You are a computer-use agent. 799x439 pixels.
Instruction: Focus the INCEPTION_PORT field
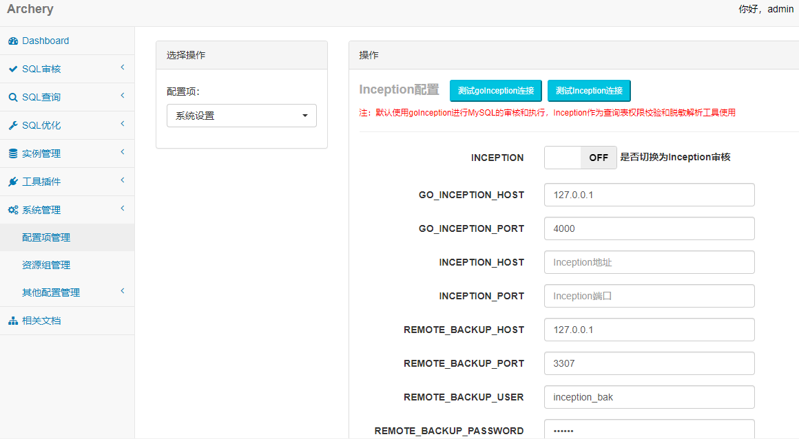click(649, 296)
